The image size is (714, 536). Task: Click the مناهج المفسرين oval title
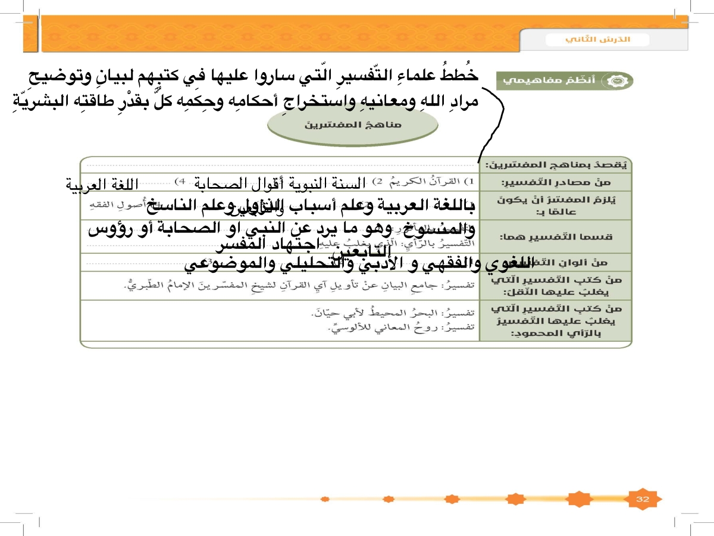pos(353,125)
